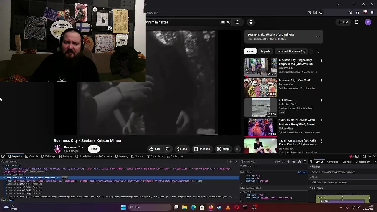377x212 pixels.
Task: Open the Application devtools tab
Action: pyautogui.click(x=175, y=156)
